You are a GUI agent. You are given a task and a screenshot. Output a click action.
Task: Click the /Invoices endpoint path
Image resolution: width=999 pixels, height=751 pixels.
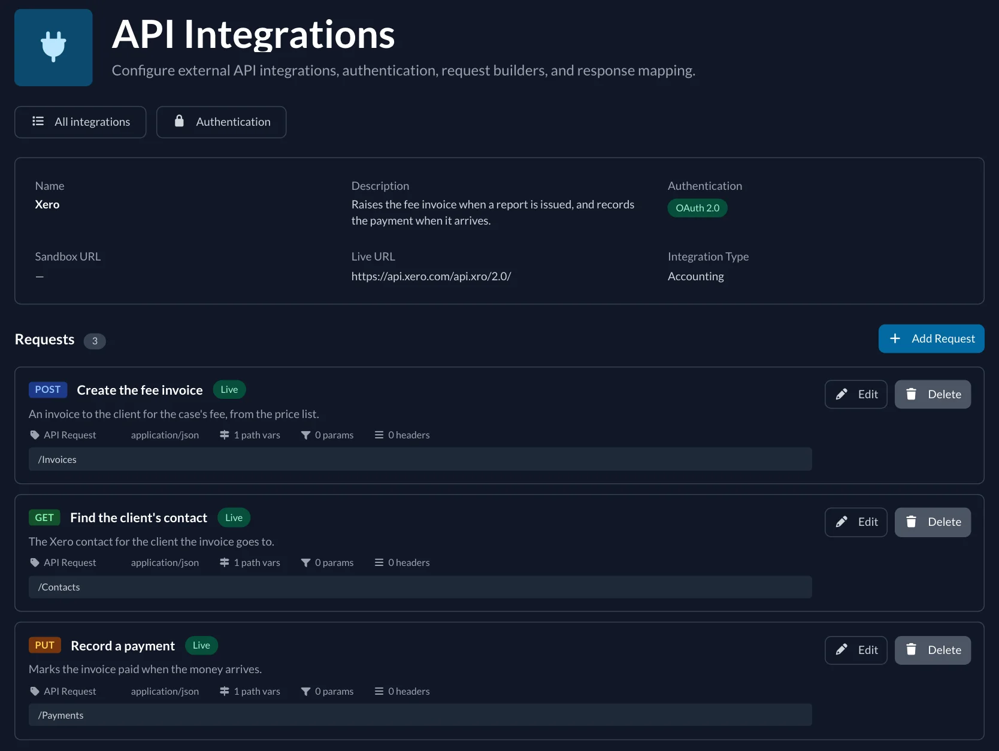tap(420, 460)
